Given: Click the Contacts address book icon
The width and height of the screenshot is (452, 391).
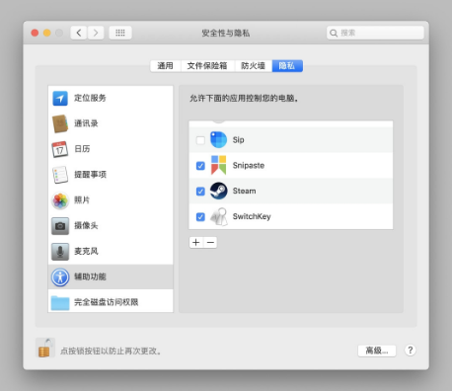Looking at the screenshot, I should click(x=60, y=123).
